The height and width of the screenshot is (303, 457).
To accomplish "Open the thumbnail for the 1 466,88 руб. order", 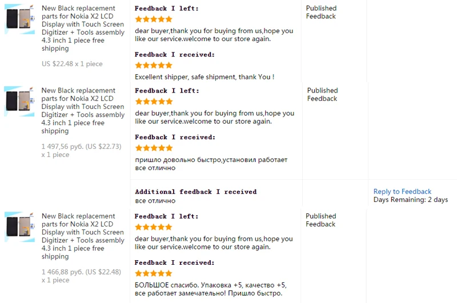I will (x=20, y=227).
